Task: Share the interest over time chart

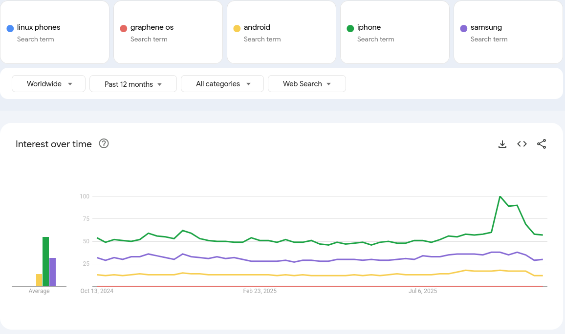Action: click(x=542, y=144)
